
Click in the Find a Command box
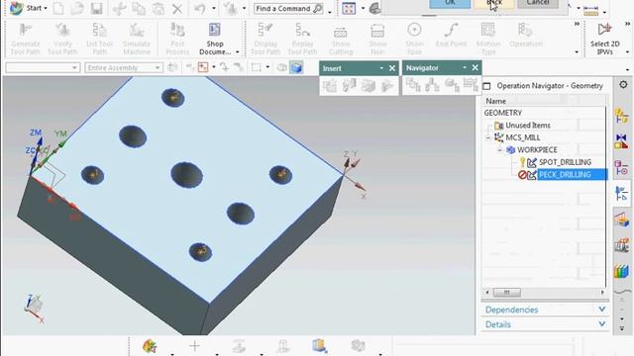288,8
